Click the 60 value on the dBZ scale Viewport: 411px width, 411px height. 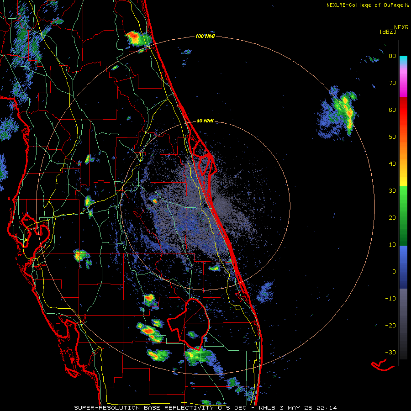pos(392,110)
